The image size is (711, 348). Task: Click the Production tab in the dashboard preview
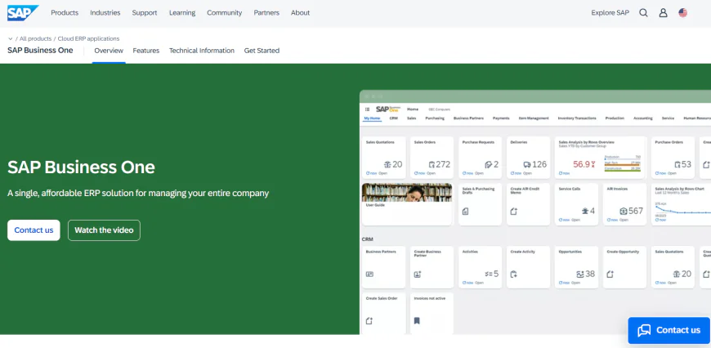click(x=615, y=118)
